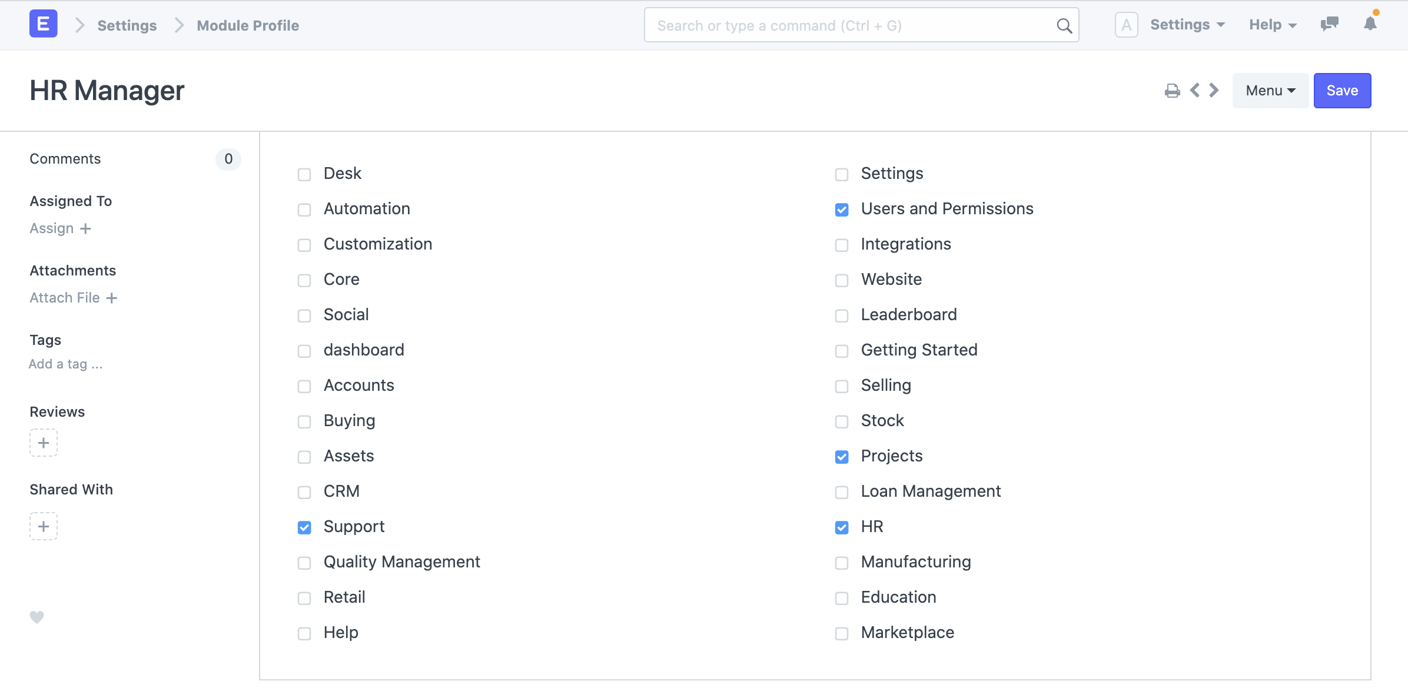Uncheck the Projects module checkbox
1408x691 pixels.
pos(842,457)
